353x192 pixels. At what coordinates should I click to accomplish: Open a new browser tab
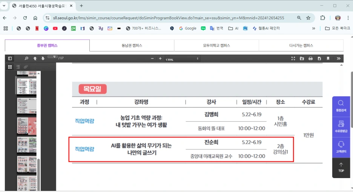coord(81,6)
